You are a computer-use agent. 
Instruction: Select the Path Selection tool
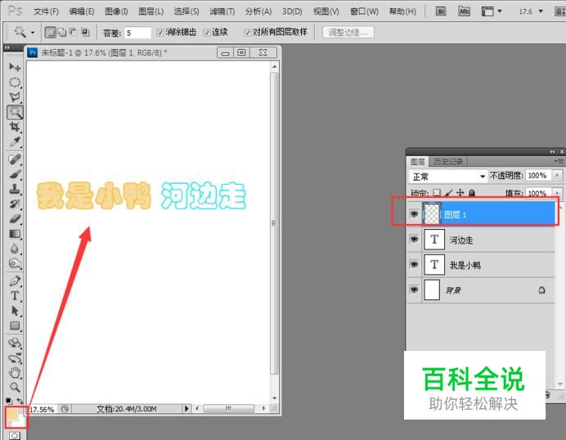coord(15,311)
